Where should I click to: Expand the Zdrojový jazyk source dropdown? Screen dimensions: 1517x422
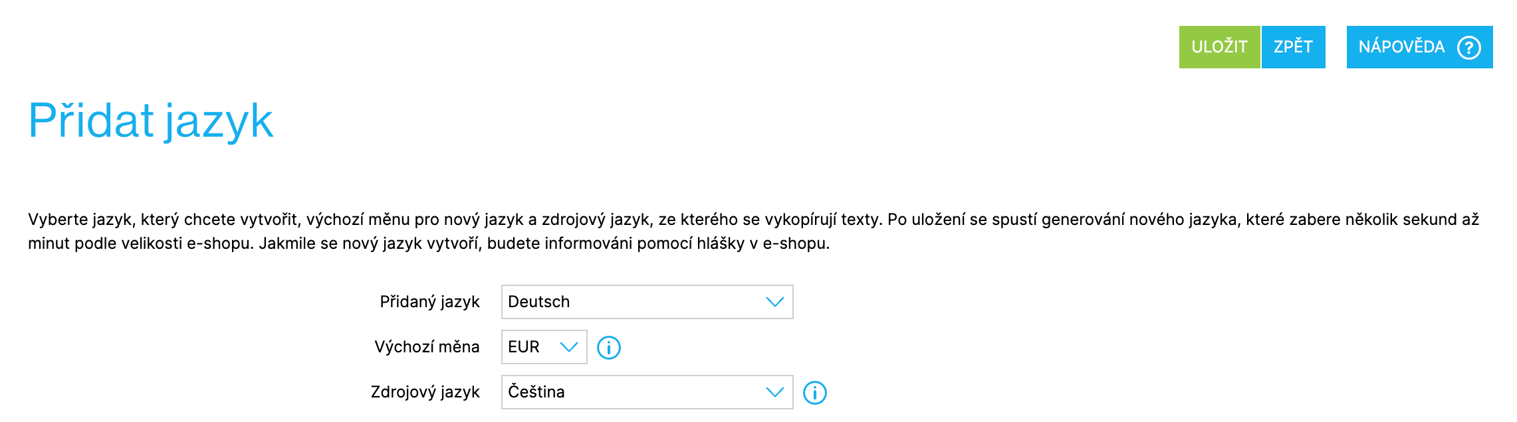tap(647, 392)
